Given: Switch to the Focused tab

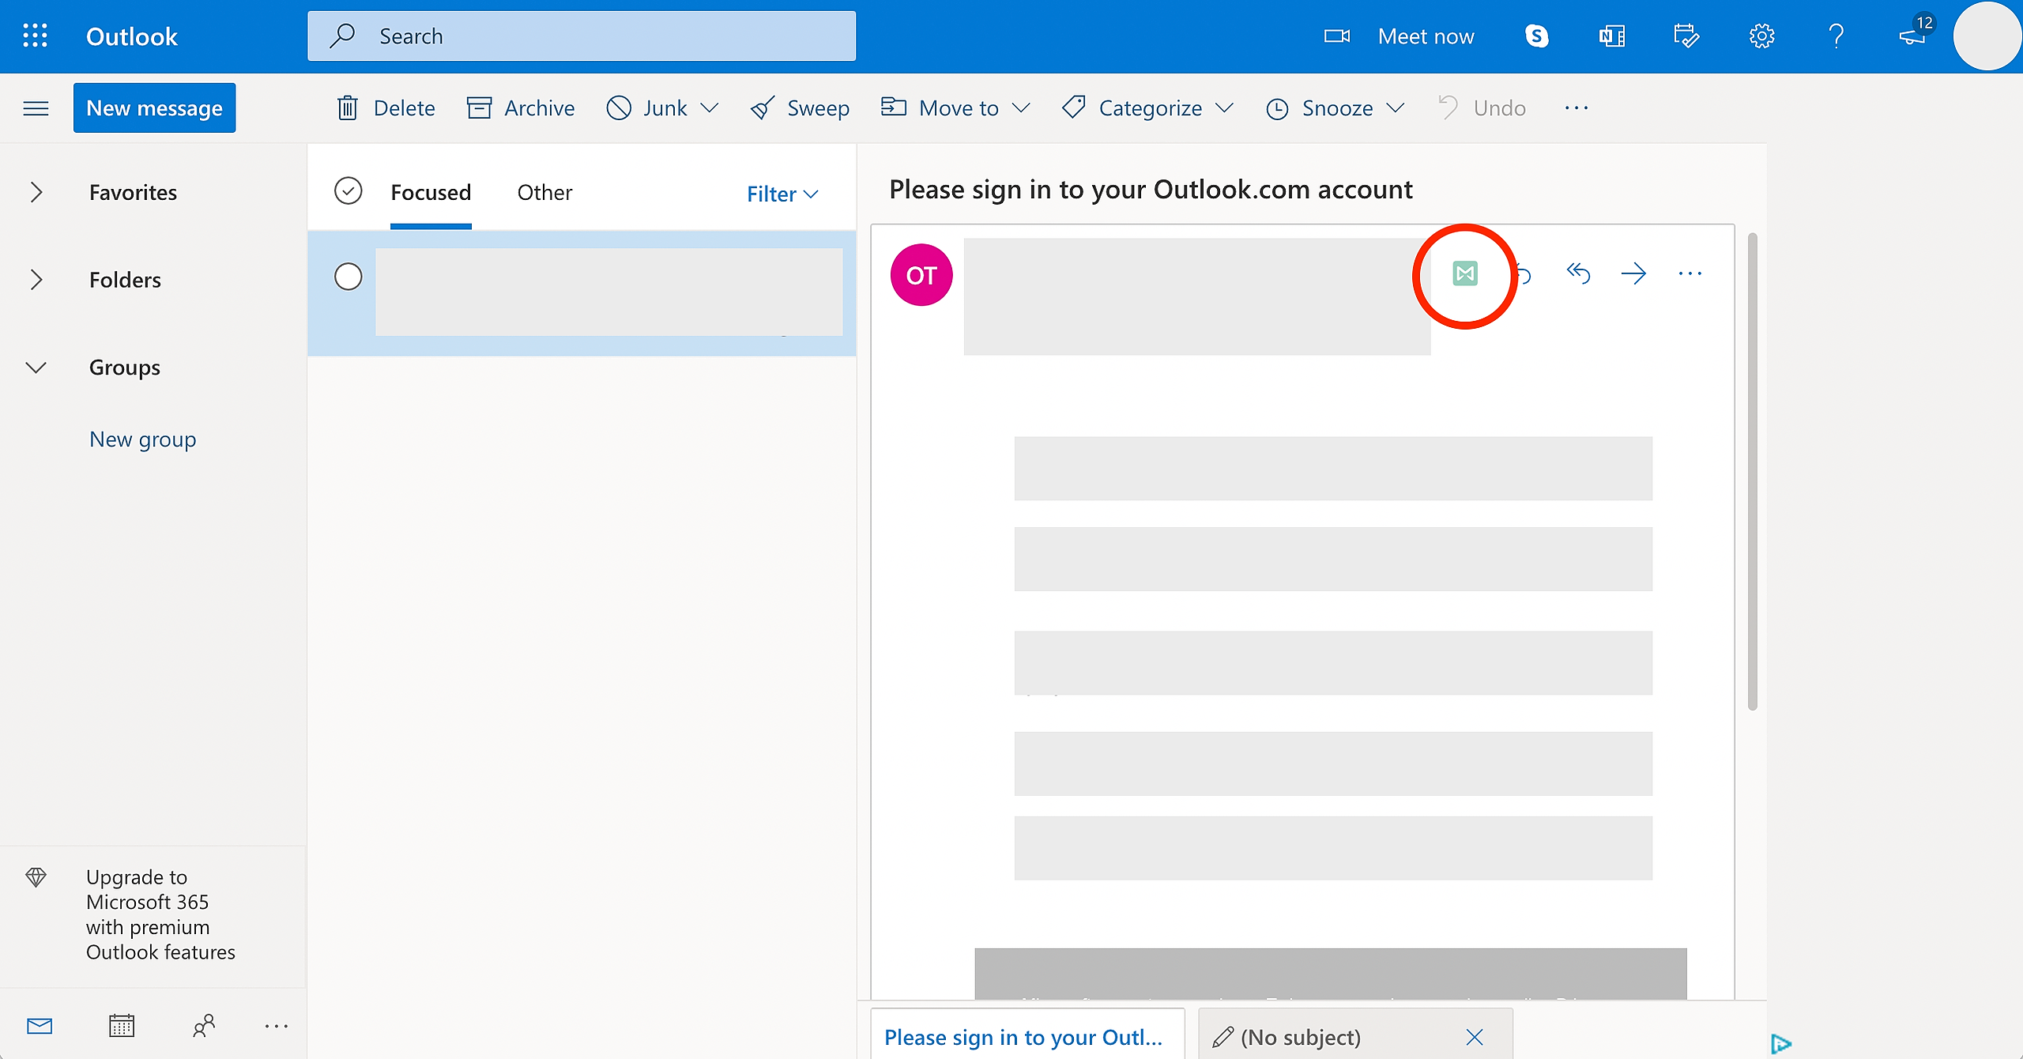Looking at the screenshot, I should click(x=431, y=193).
